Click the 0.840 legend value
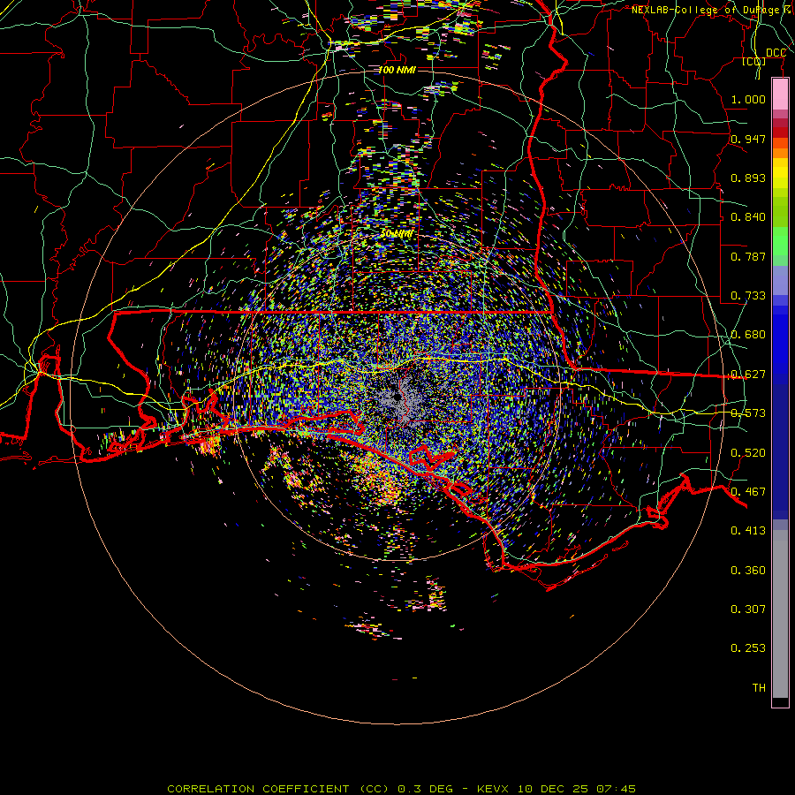Image resolution: width=795 pixels, height=795 pixels. pos(748,217)
